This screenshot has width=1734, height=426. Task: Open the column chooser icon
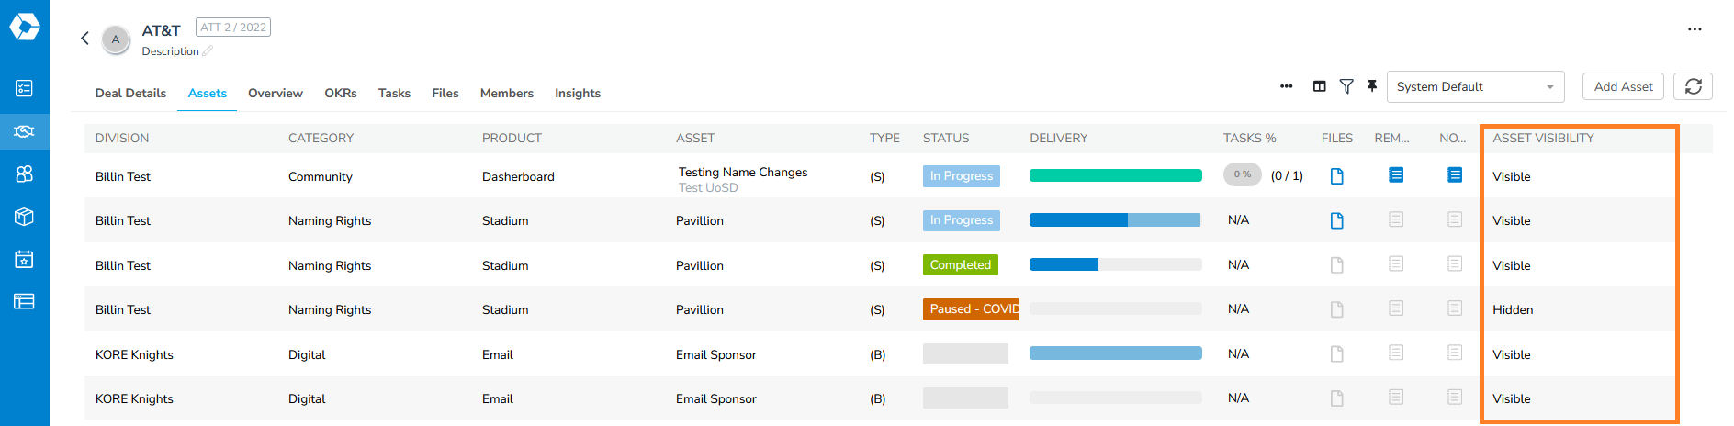click(x=1320, y=86)
